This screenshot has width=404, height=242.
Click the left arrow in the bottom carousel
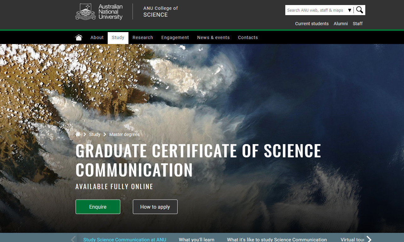coord(73,239)
